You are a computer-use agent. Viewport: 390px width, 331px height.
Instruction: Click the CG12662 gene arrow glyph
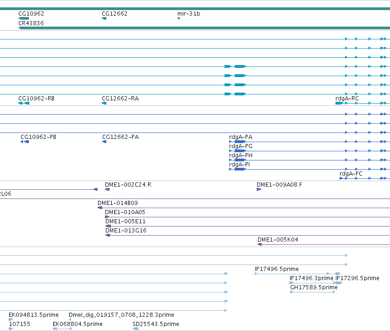tap(104, 18)
